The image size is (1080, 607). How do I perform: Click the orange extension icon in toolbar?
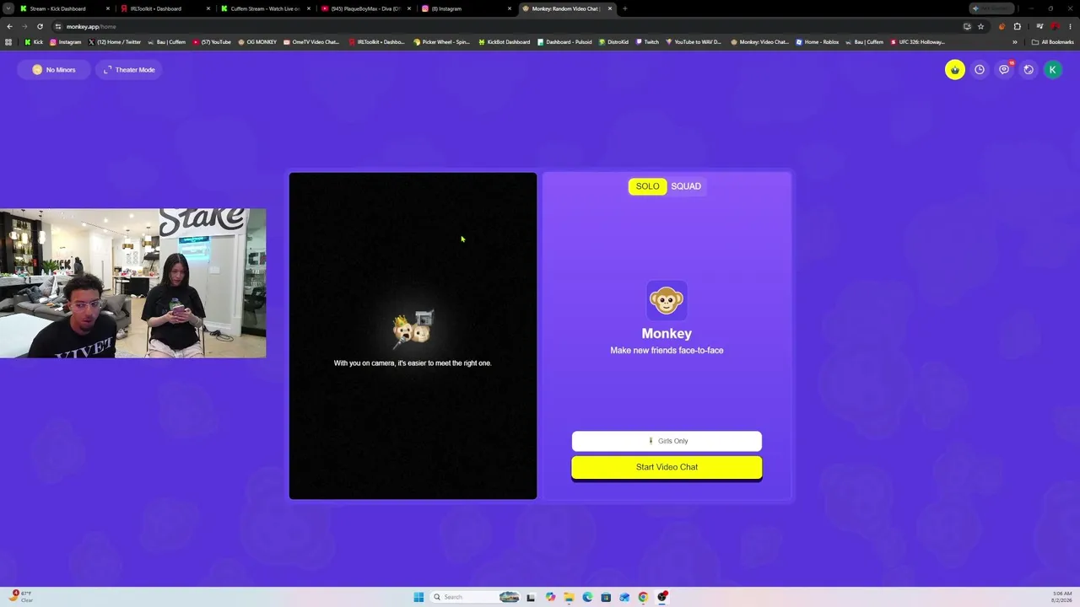pyautogui.click(x=1002, y=26)
